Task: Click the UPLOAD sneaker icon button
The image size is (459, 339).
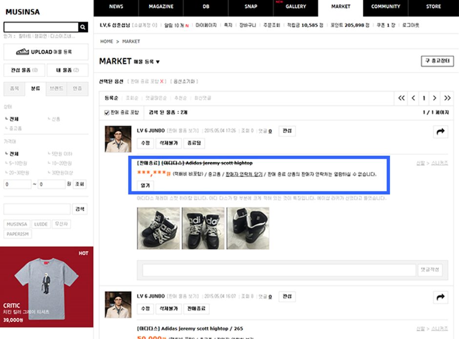Action: coord(46,52)
